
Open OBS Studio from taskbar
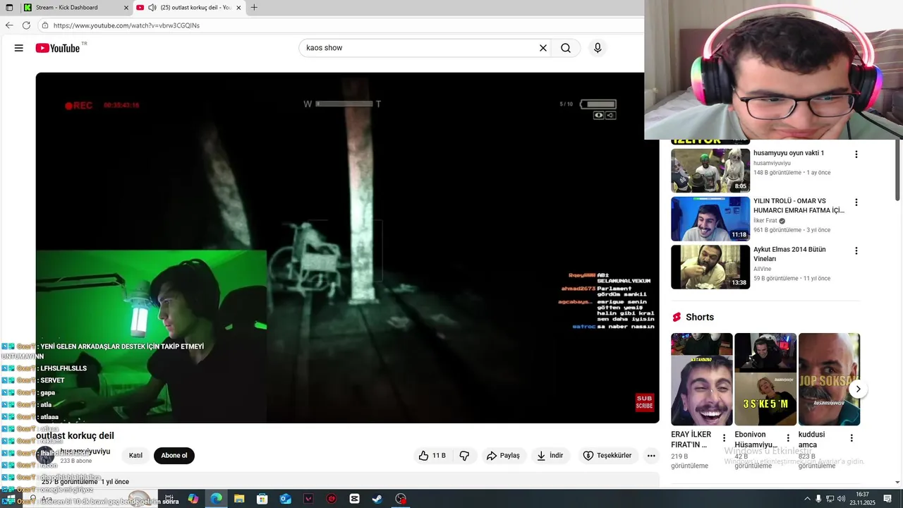pyautogui.click(x=401, y=499)
